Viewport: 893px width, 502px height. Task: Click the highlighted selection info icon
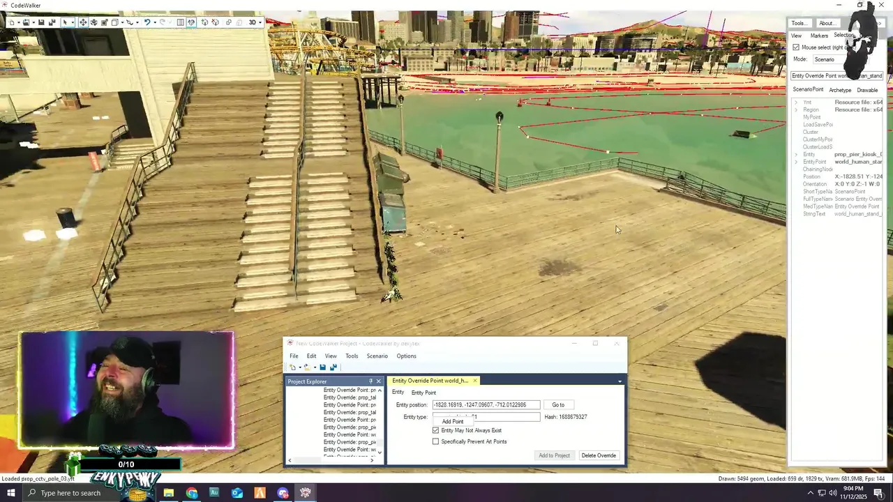pos(191,22)
